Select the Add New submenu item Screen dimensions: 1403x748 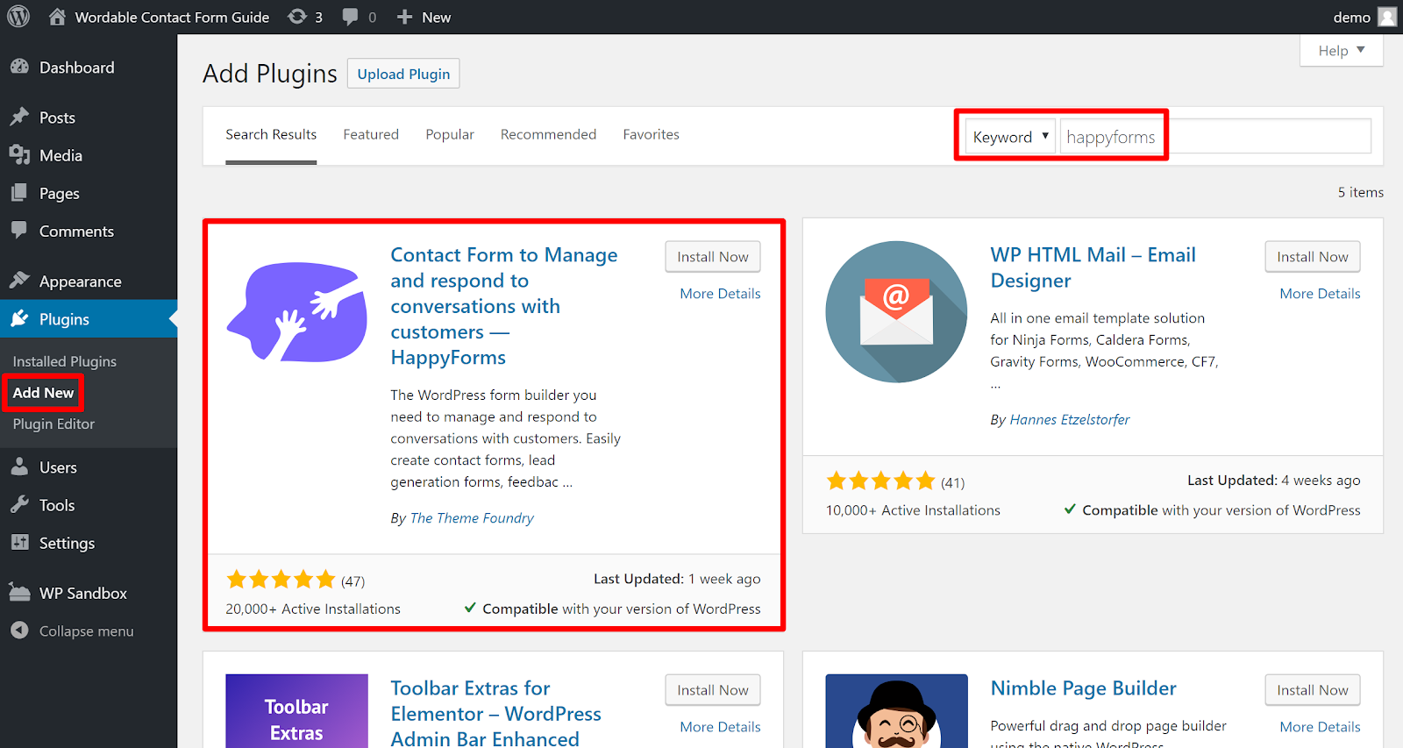click(43, 393)
